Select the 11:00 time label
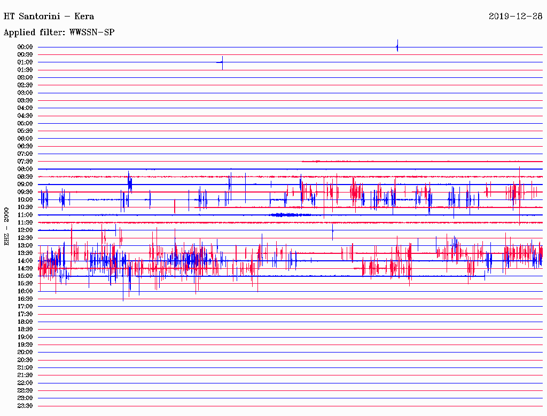 pyautogui.click(x=25, y=215)
